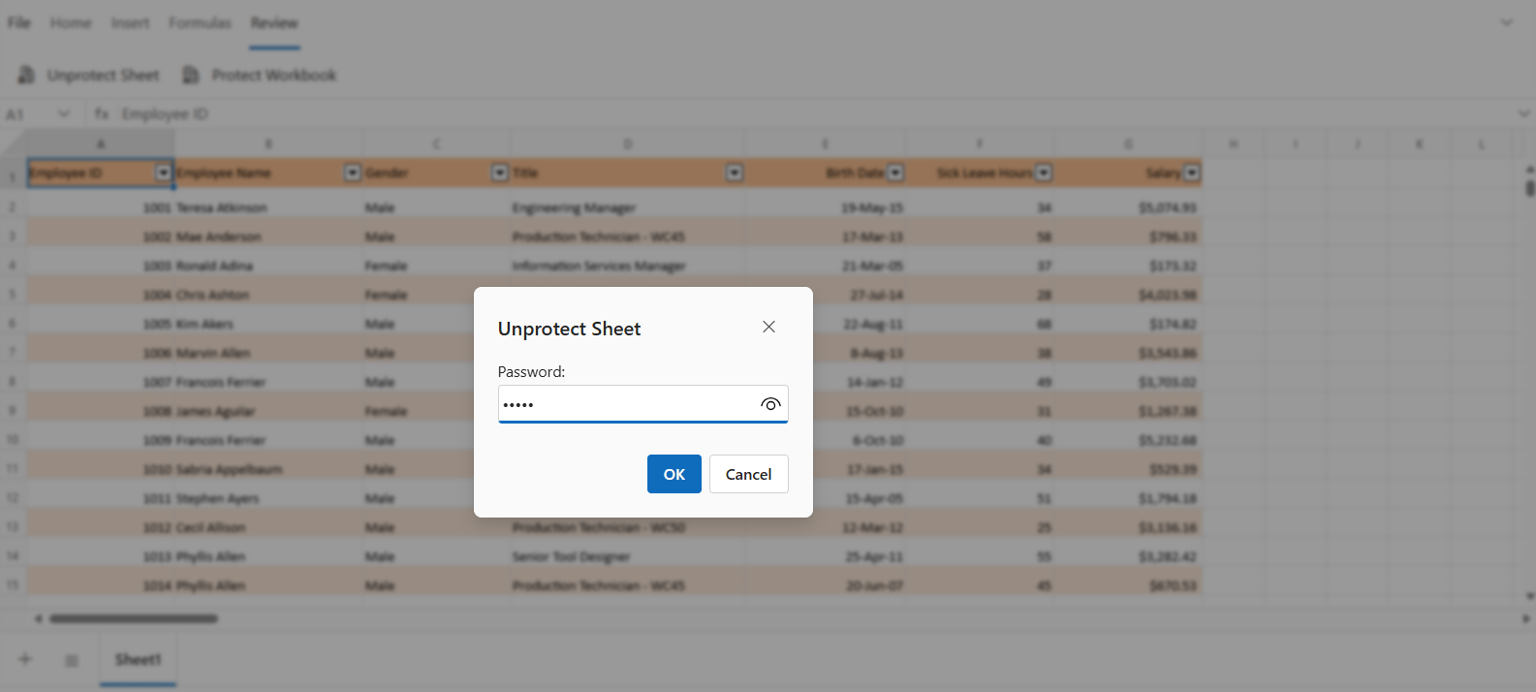Switch to the Insert tab
Viewport: 1536px width, 692px height.
130,22
